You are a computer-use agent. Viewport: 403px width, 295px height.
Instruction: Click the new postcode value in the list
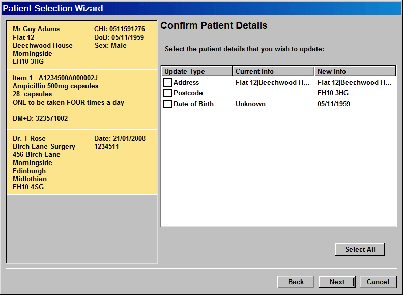[333, 93]
